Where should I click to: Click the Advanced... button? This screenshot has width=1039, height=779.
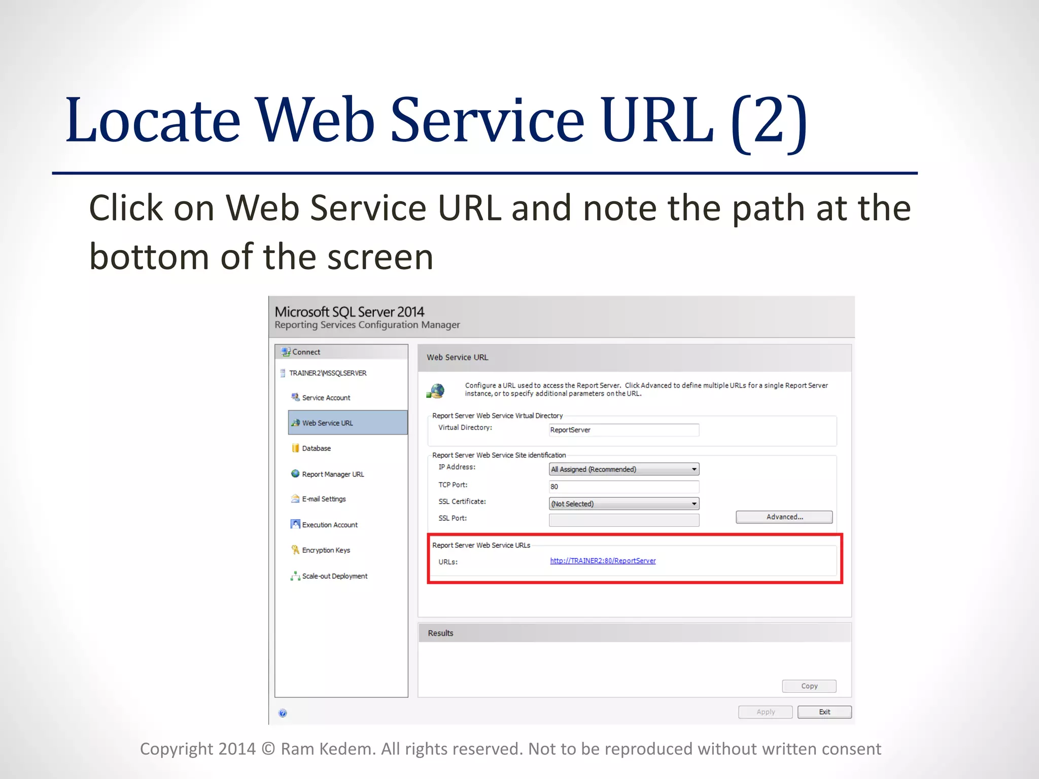tap(784, 517)
